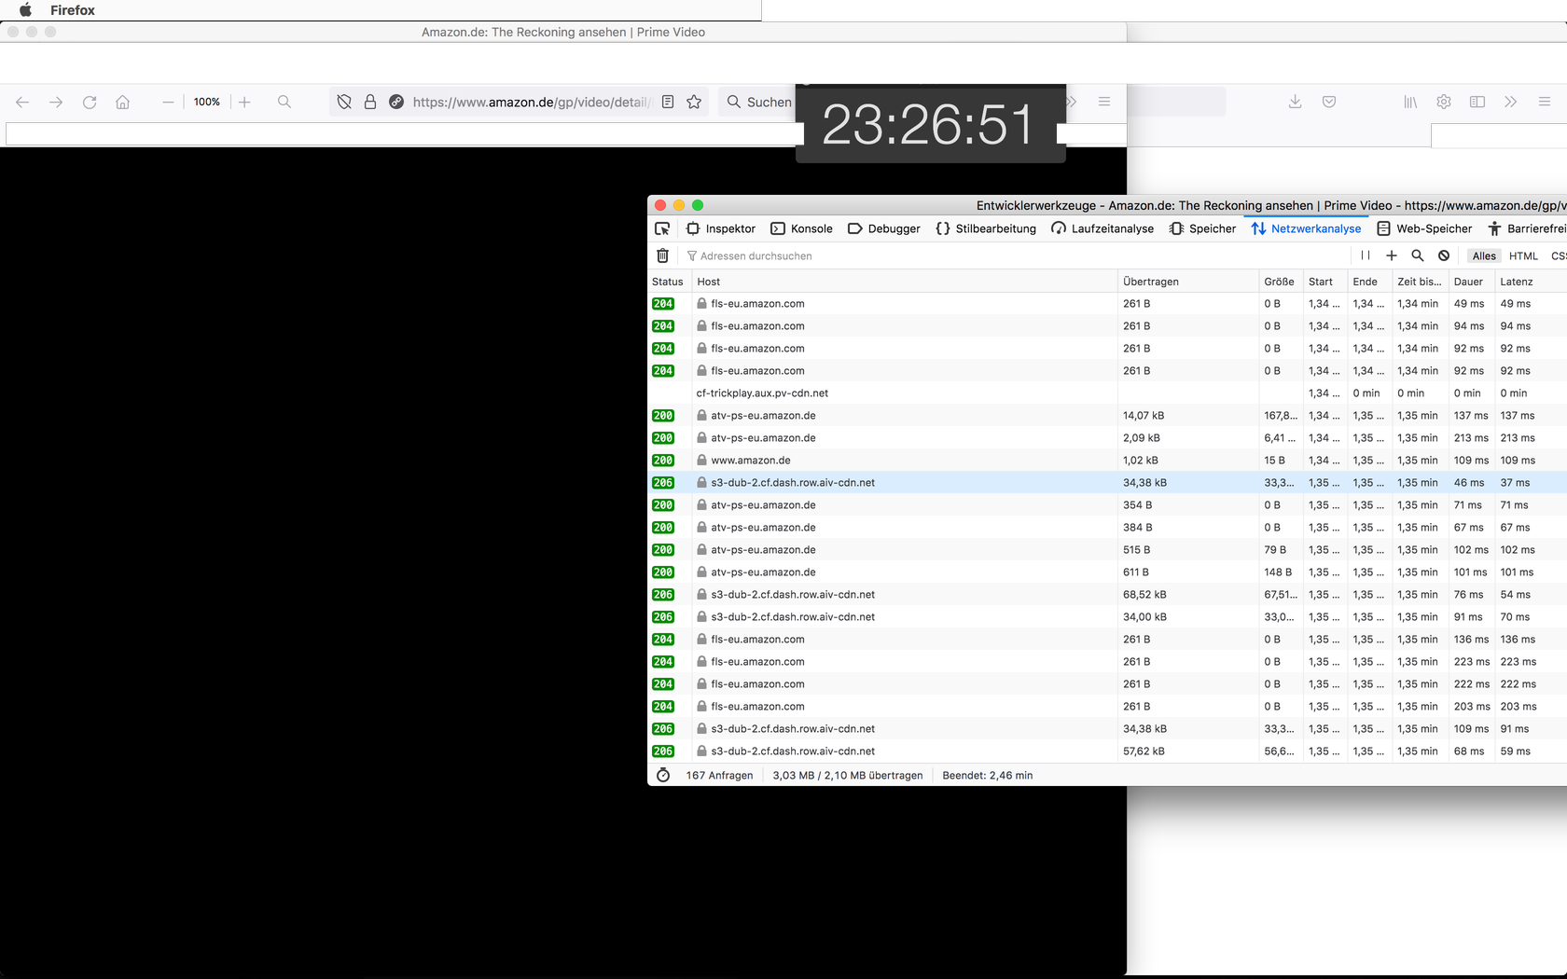Open request blocking panel icon
1567x979 pixels.
1444,255
